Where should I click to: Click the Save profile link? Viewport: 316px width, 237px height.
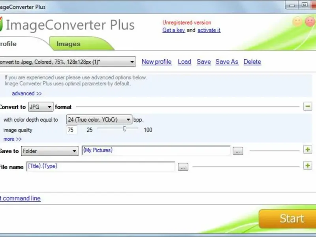click(204, 62)
